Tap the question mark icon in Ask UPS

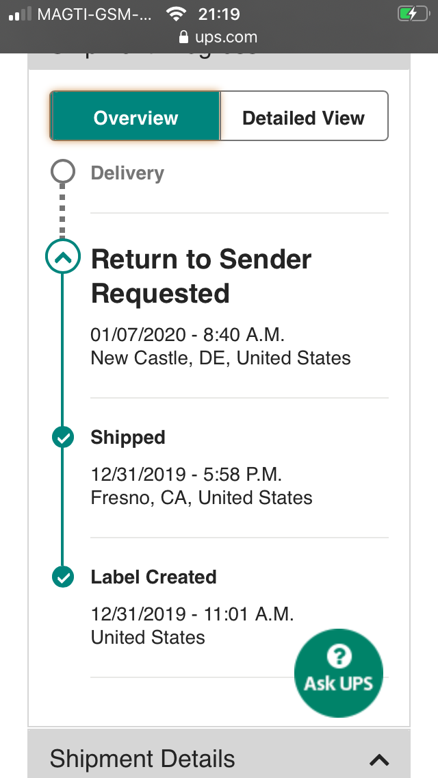pyautogui.click(x=338, y=657)
